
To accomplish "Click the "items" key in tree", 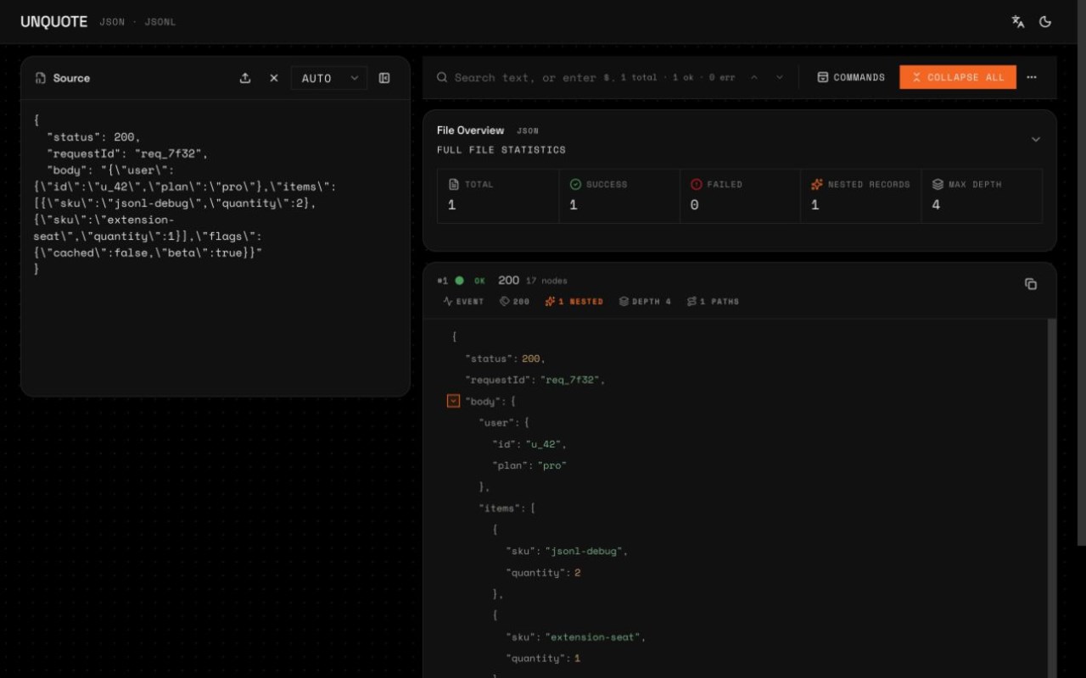I will pos(501,508).
